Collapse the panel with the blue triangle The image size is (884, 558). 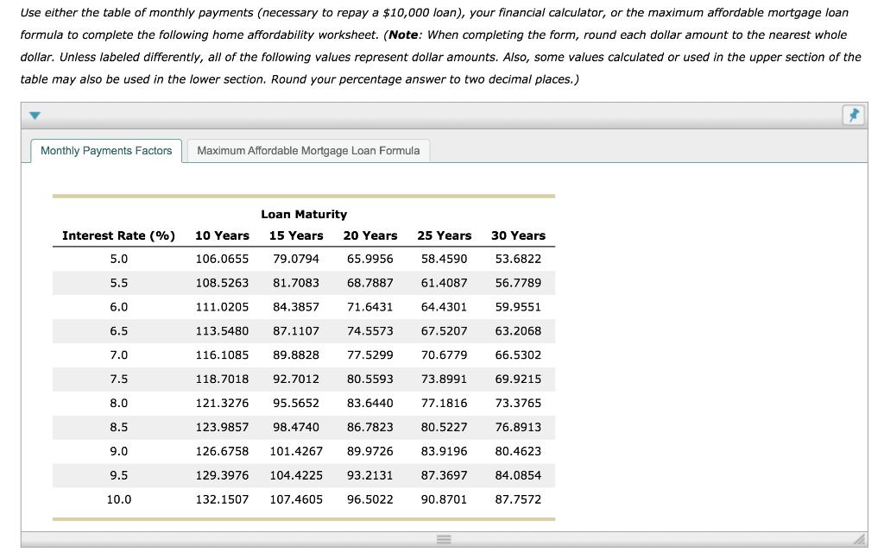tap(35, 116)
